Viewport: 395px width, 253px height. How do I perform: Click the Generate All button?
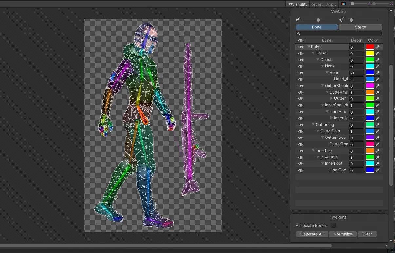[312, 234]
